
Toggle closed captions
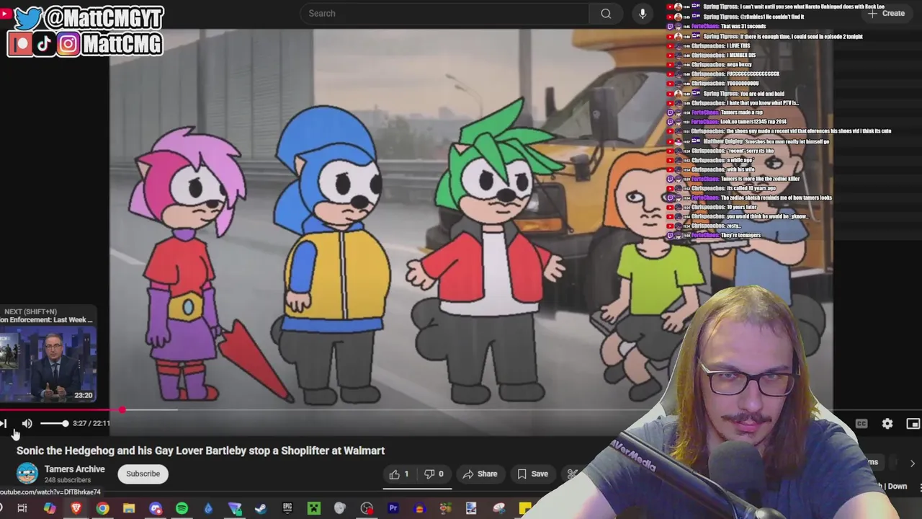[x=861, y=424]
